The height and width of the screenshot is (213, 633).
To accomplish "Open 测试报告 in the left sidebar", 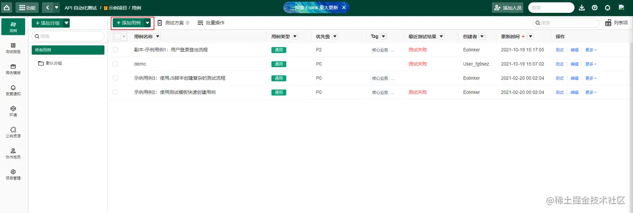I will [13, 48].
